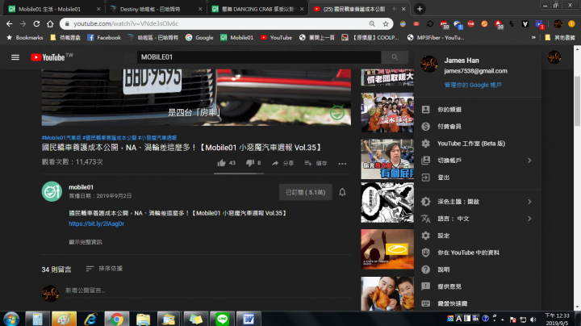Share the video via 分享 button
The image size is (581, 326).
[x=282, y=163]
